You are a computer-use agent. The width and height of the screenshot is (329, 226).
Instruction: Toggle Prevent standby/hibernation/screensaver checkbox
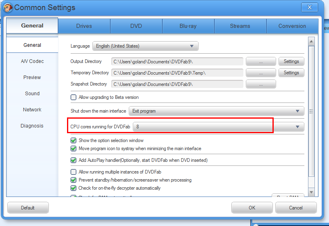click(73, 180)
